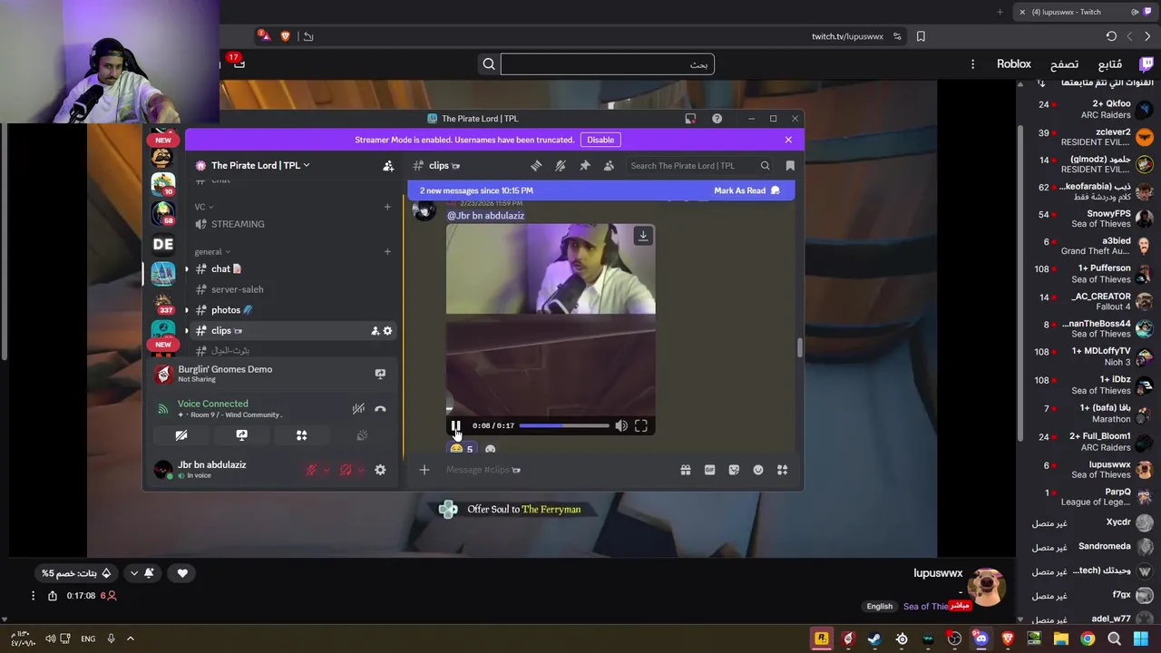1161x653 pixels.
Task: Open the sticker picker
Action: pos(734,470)
